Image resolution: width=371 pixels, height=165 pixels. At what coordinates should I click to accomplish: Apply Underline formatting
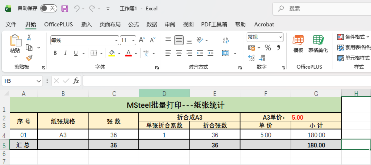[76, 53]
